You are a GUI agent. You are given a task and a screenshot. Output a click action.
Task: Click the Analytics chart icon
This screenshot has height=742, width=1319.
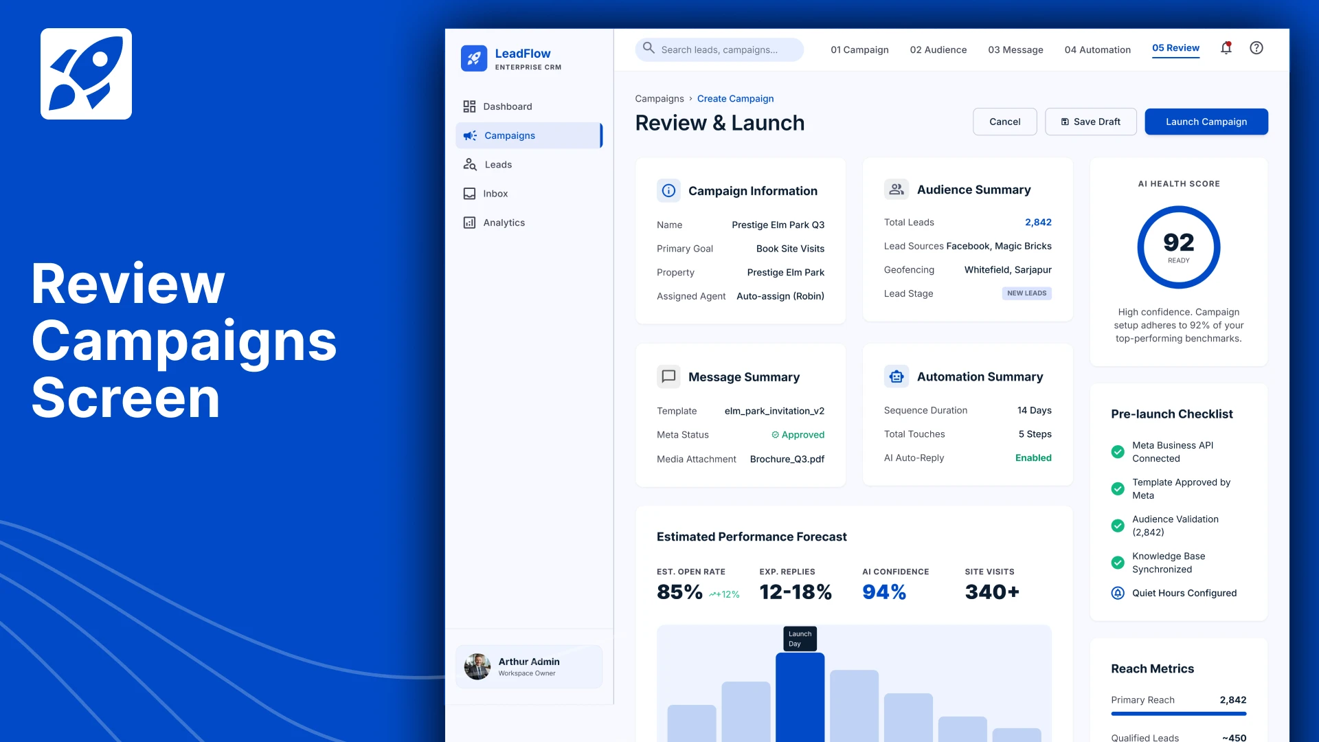click(x=469, y=223)
